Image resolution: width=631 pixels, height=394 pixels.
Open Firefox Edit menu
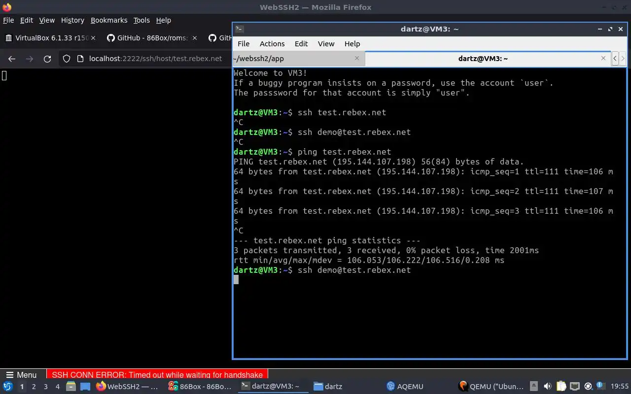26,20
